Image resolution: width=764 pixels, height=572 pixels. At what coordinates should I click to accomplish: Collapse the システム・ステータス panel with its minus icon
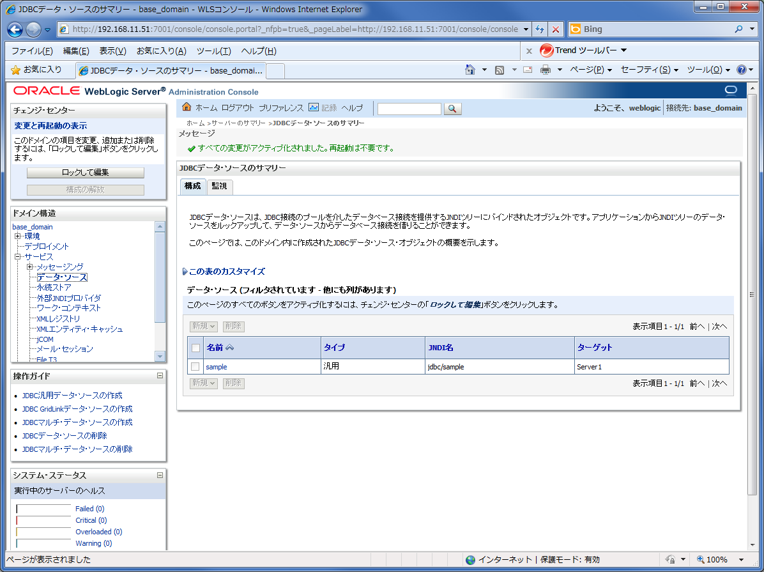160,474
